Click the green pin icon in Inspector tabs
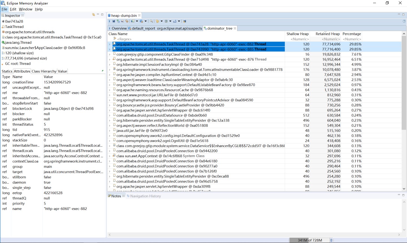Image resolution: width=407 pixels, height=243 pixels. pos(103,71)
